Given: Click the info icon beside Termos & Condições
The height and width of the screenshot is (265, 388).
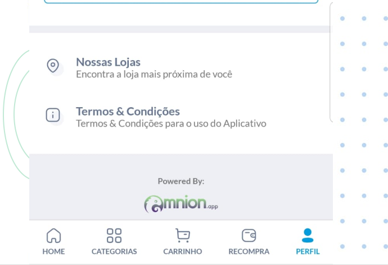Looking at the screenshot, I should coord(53,115).
